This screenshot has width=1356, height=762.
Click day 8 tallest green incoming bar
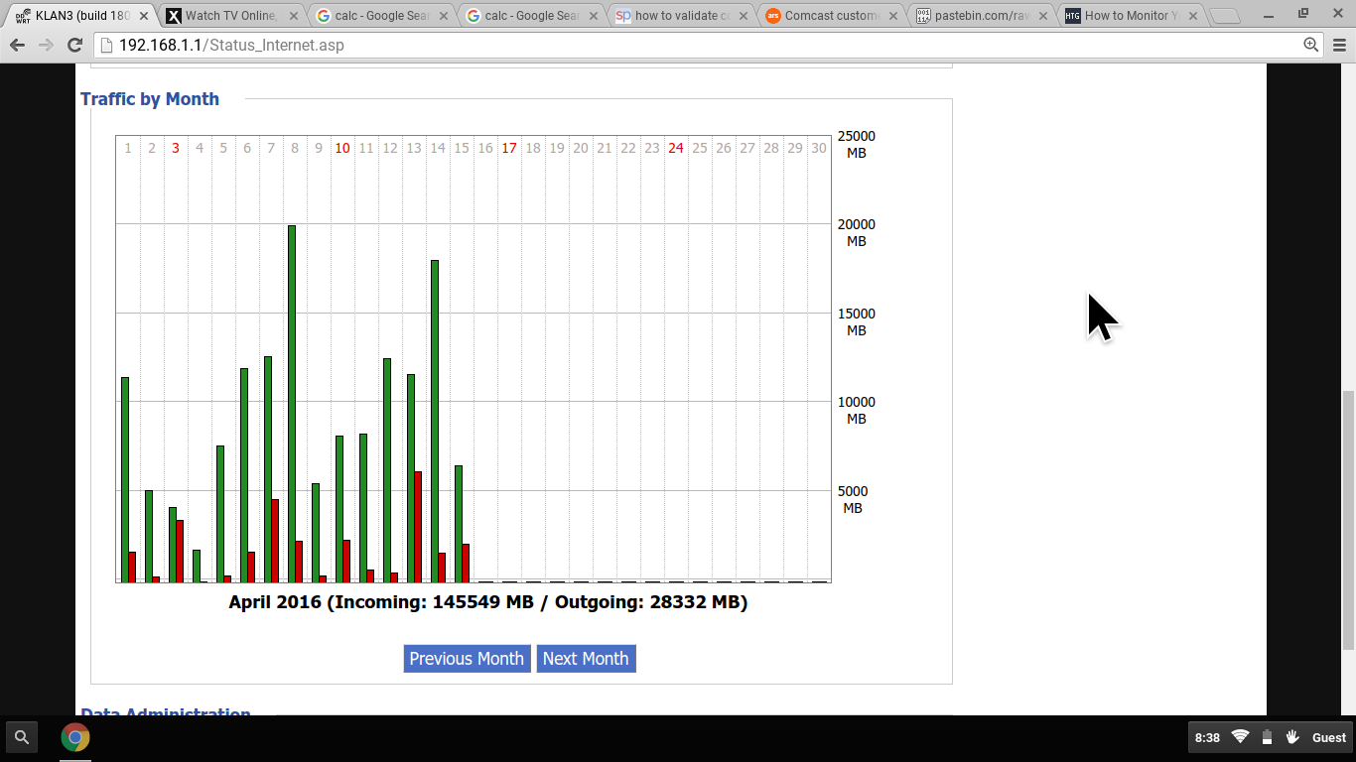pyautogui.click(x=292, y=404)
